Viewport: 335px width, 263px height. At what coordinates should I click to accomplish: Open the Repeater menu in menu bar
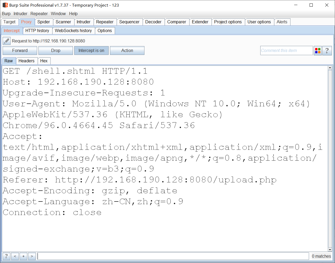[39, 14]
